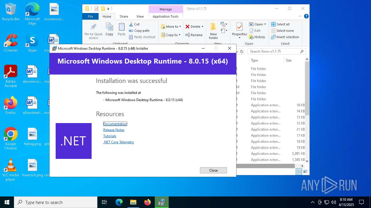
Task: Select the Skype desktop shortcut
Action: point(32,43)
